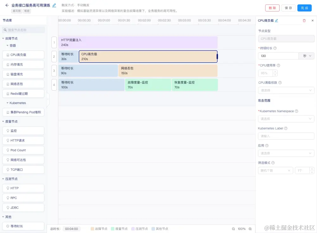The image size is (317, 233).
Task: Edit the experiment title with the pencil icon
Action: pyautogui.click(x=54, y=5)
